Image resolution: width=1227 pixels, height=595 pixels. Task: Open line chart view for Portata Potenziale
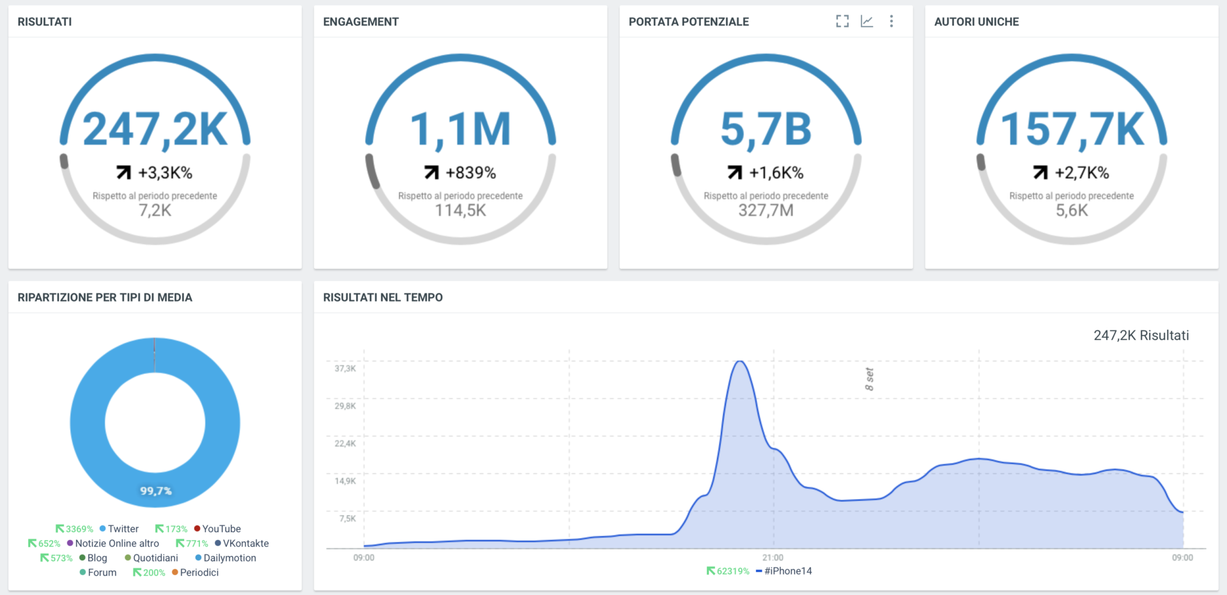tap(867, 22)
